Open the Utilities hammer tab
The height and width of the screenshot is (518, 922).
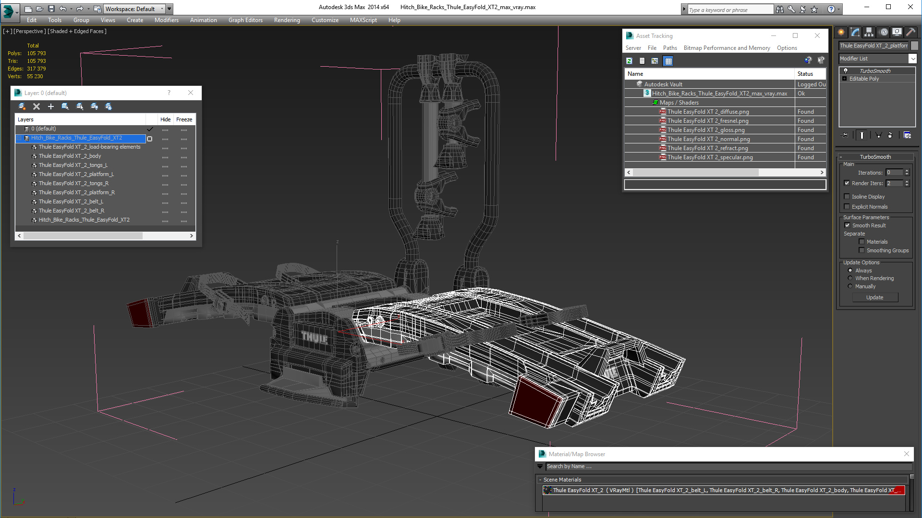tap(910, 32)
